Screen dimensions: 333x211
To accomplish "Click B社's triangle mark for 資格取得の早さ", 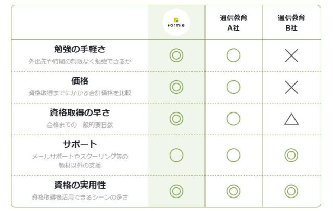I will pyautogui.click(x=291, y=119).
